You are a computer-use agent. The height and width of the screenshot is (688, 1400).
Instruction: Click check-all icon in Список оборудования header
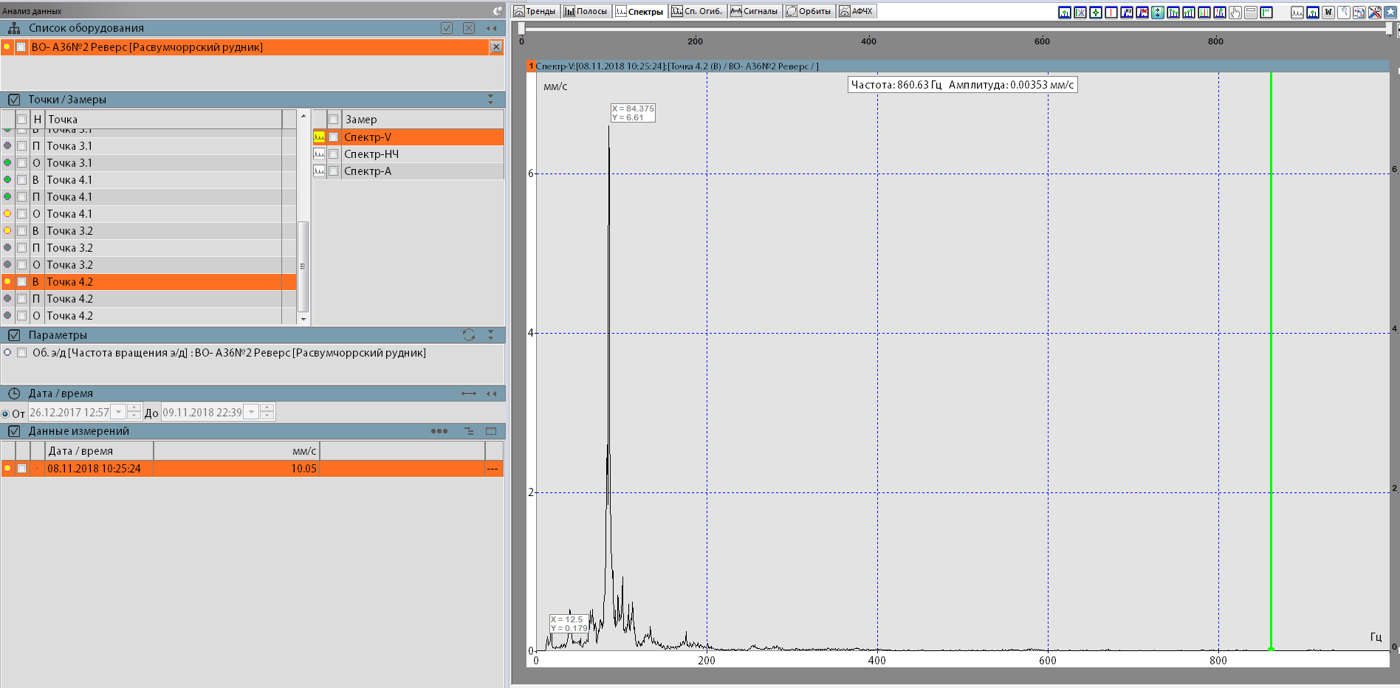(447, 28)
